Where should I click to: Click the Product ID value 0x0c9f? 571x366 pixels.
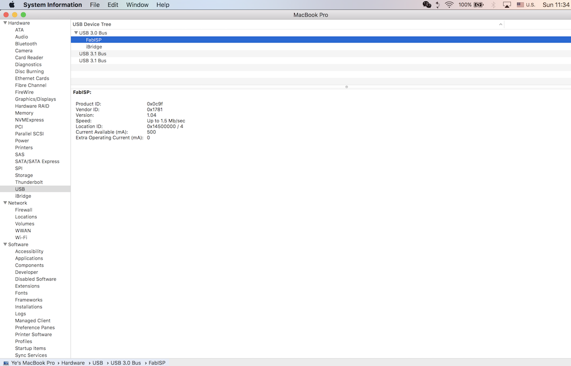click(155, 104)
